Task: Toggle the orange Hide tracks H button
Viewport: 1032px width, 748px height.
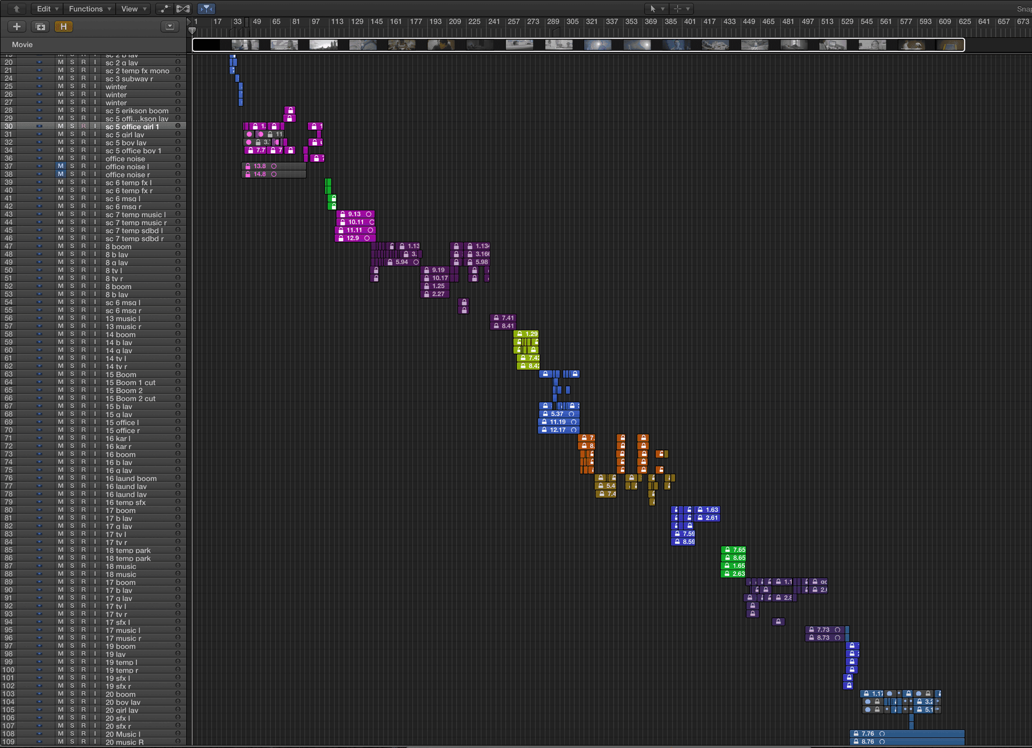Action: coord(64,26)
